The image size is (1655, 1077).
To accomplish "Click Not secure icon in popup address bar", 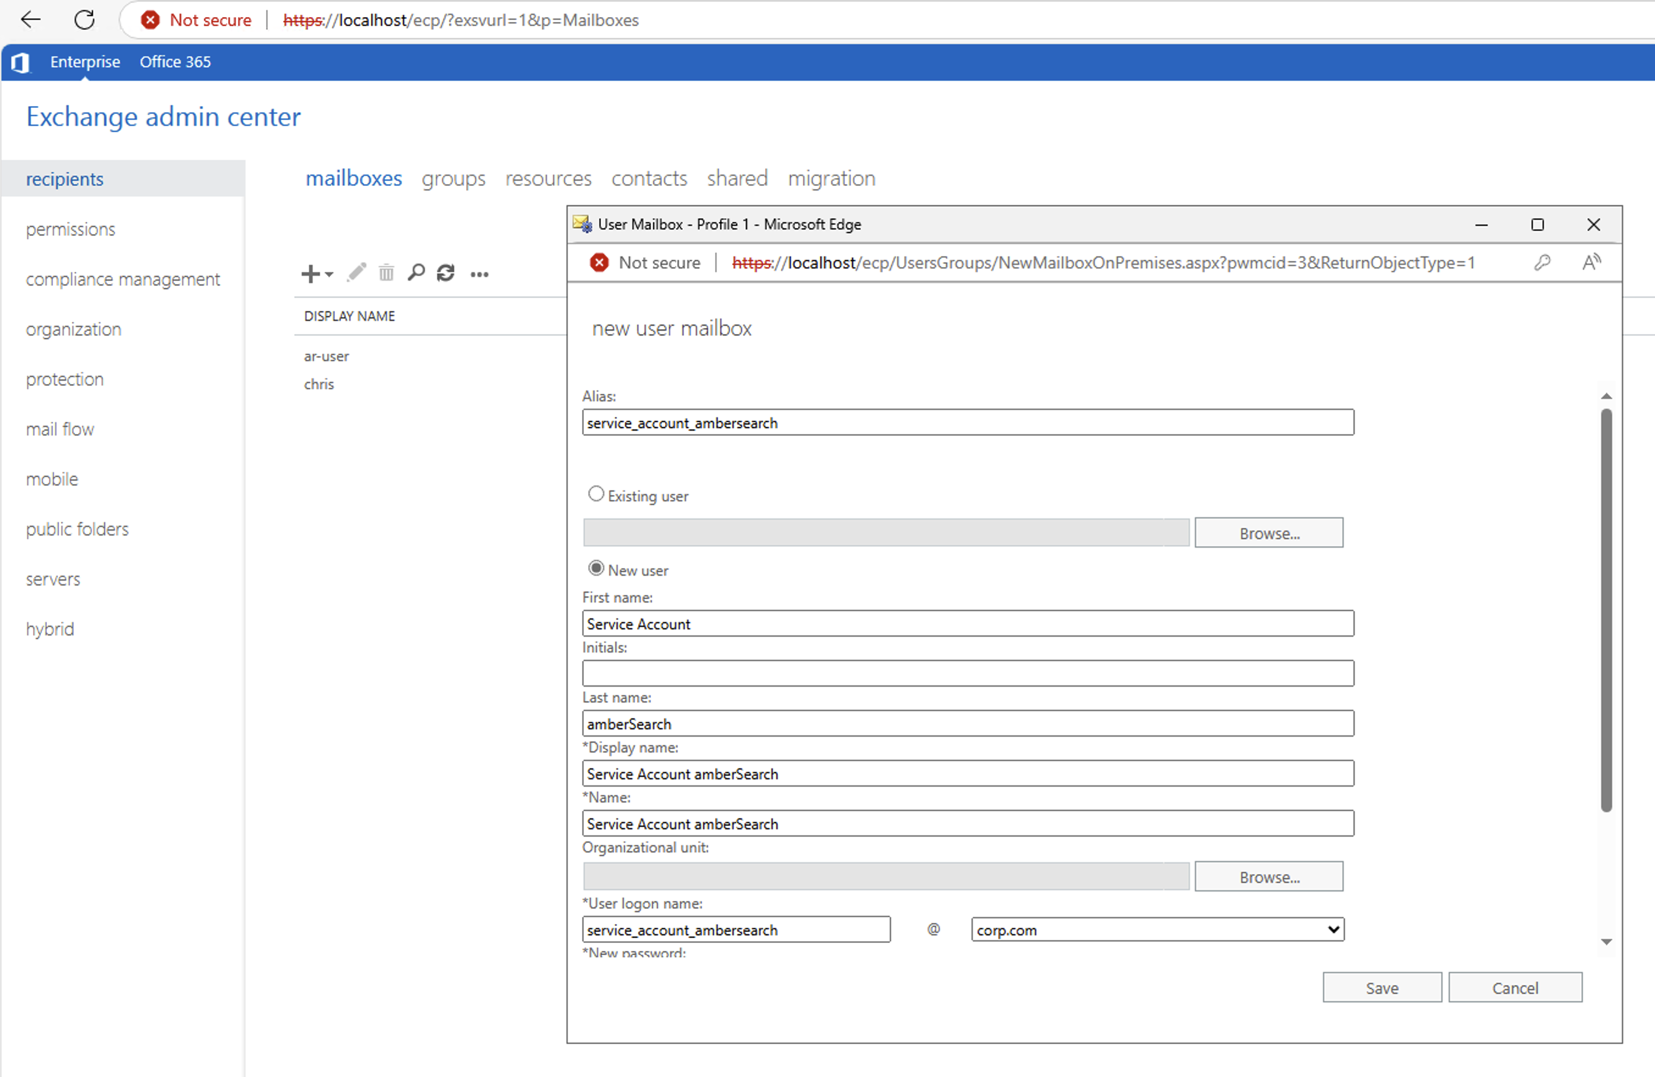I will pos(599,263).
